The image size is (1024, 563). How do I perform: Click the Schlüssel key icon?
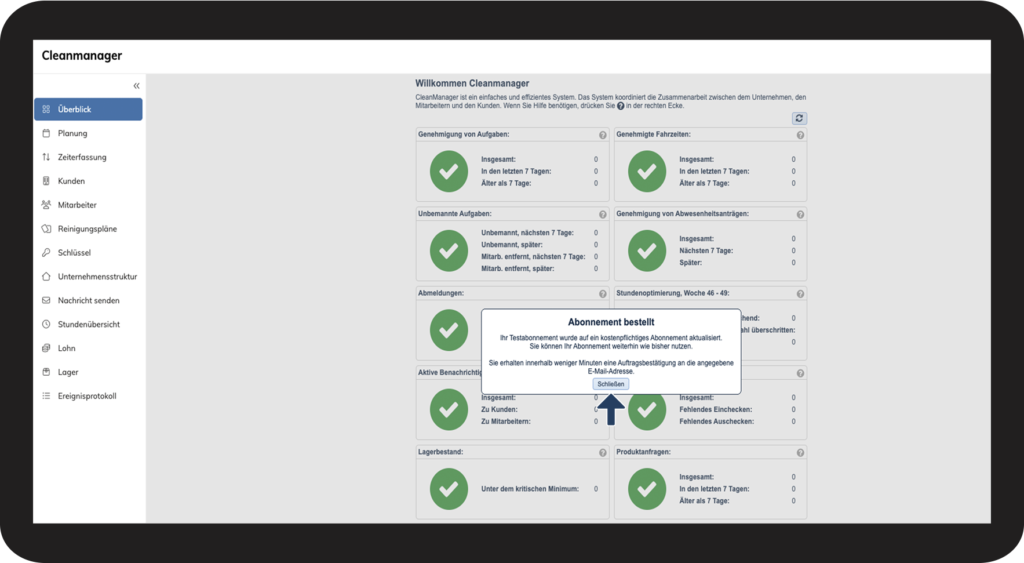pyautogui.click(x=46, y=252)
